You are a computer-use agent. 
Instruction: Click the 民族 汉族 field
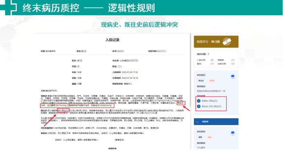pos(77,78)
